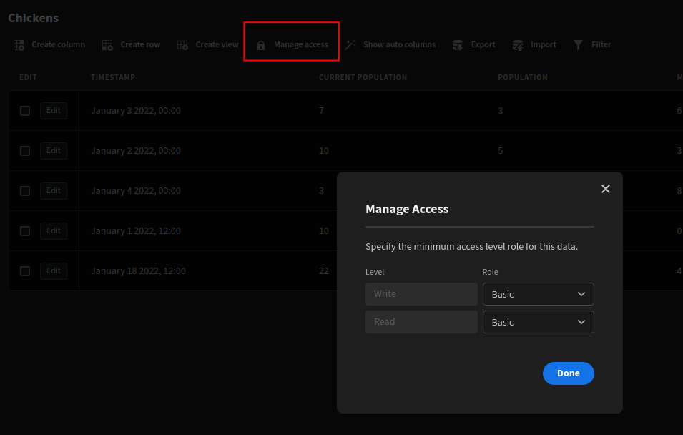This screenshot has width=683, height=435.
Task: Click the Create column table icon
Action: [19, 45]
